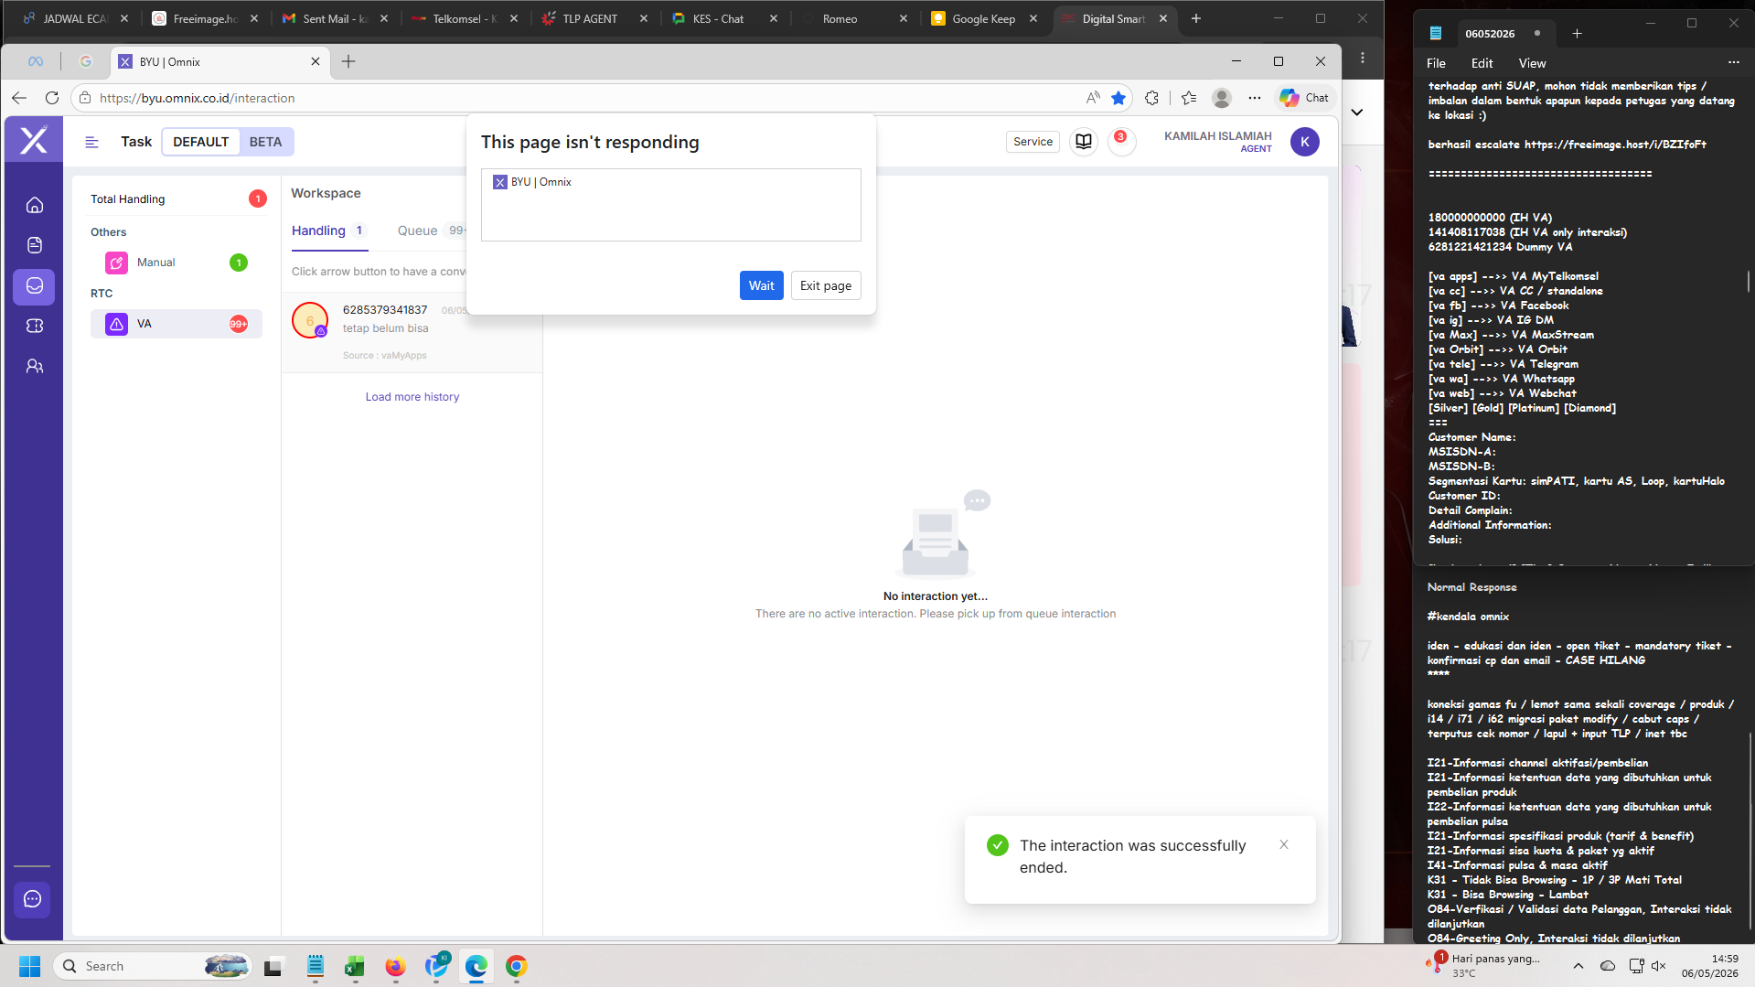Open the Edit menu in Notepad
Image resolution: width=1755 pixels, height=987 pixels.
tap(1482, 63)
